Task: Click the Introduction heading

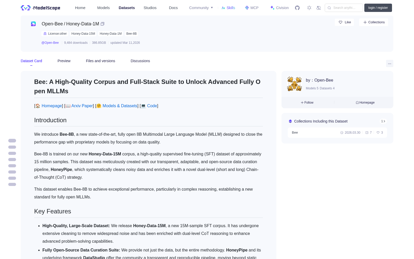Action: click(x=50, y=120)
